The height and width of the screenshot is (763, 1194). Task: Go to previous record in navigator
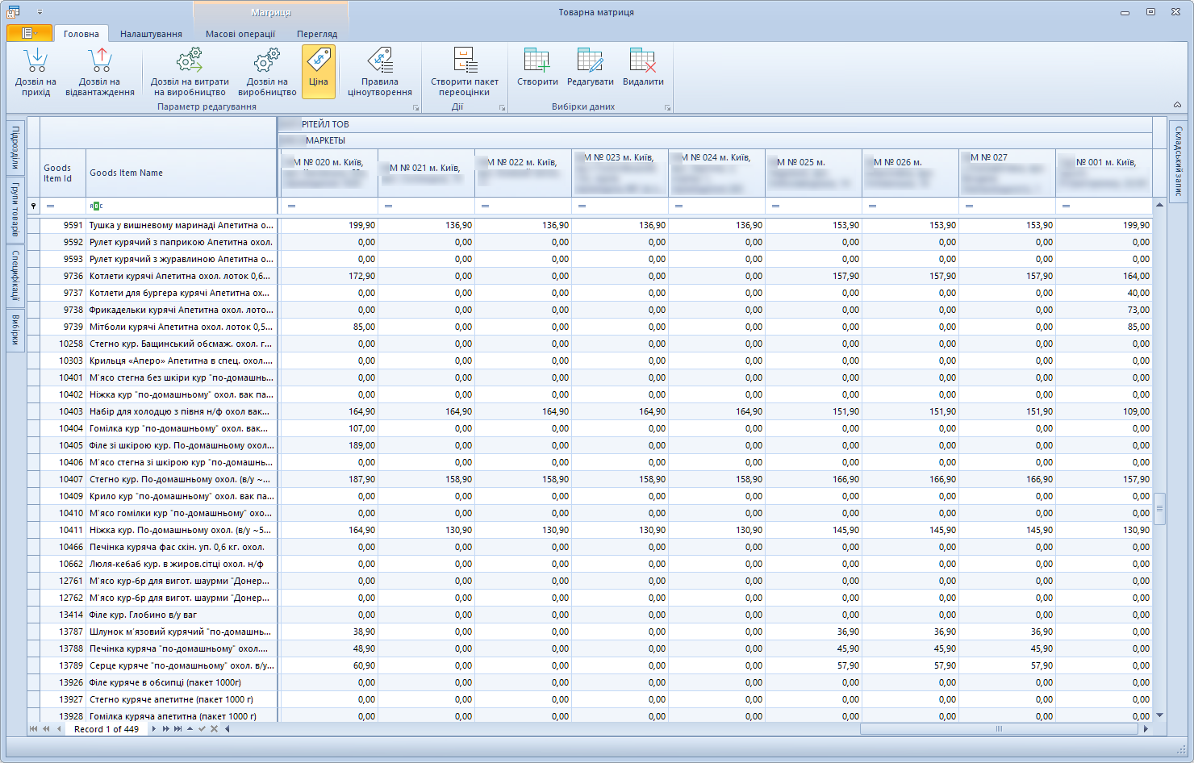58,729
